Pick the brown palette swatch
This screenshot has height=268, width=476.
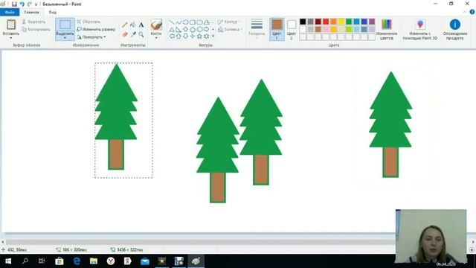click(x=318, y=29)
